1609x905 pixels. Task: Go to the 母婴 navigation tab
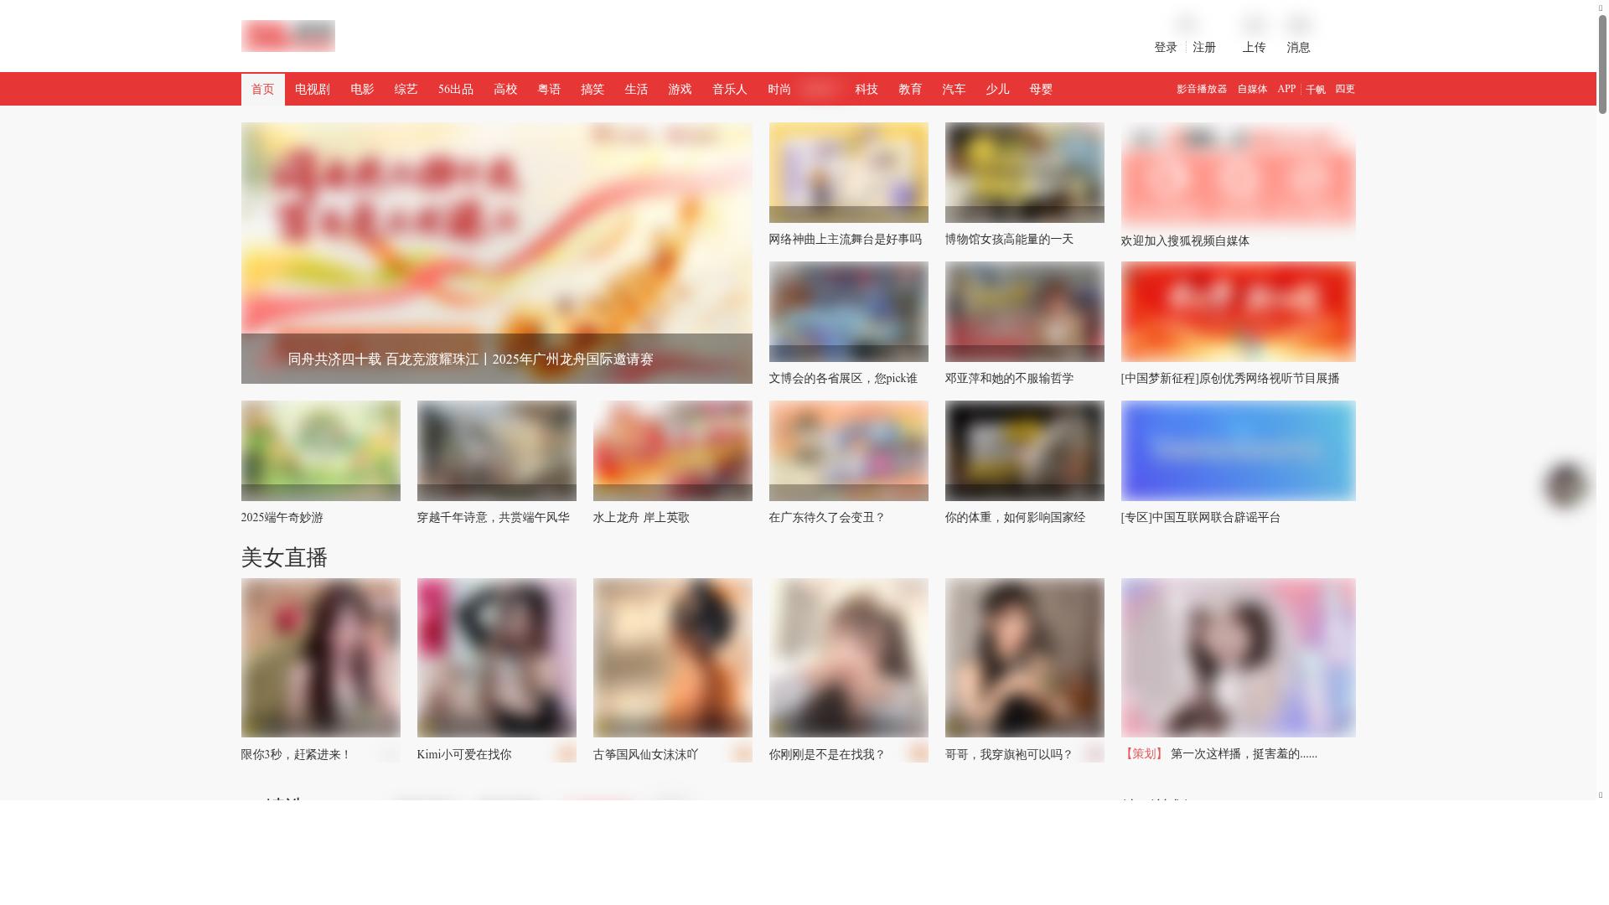[x=1040, y=90]
